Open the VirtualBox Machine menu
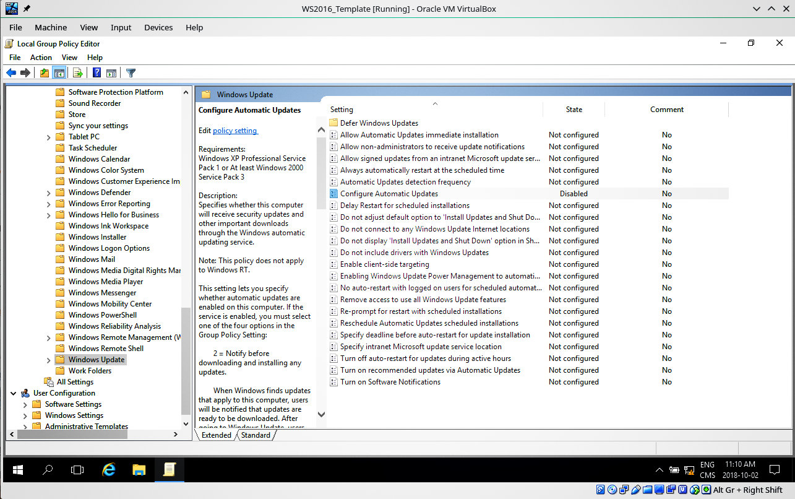This screenshot has height=499, width=795. [x=51, y=27]
